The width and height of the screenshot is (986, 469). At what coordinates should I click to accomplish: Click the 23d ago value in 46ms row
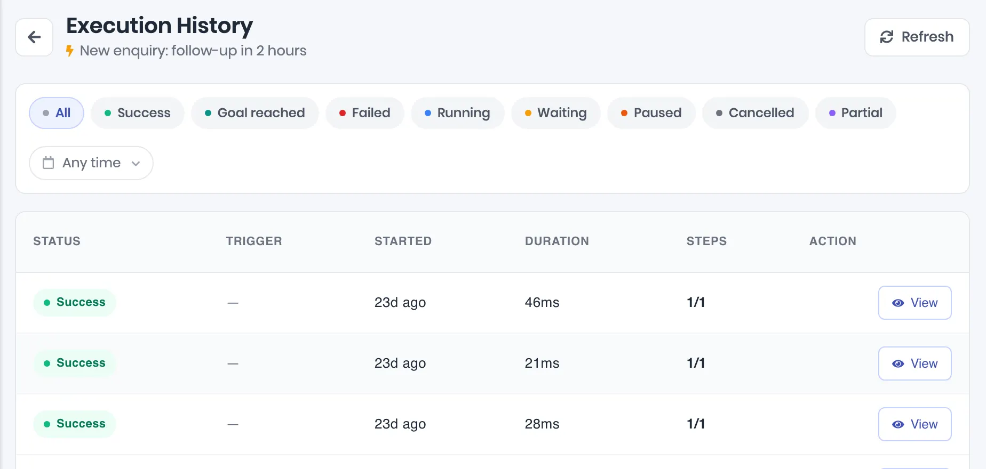[x=400, y=303]
